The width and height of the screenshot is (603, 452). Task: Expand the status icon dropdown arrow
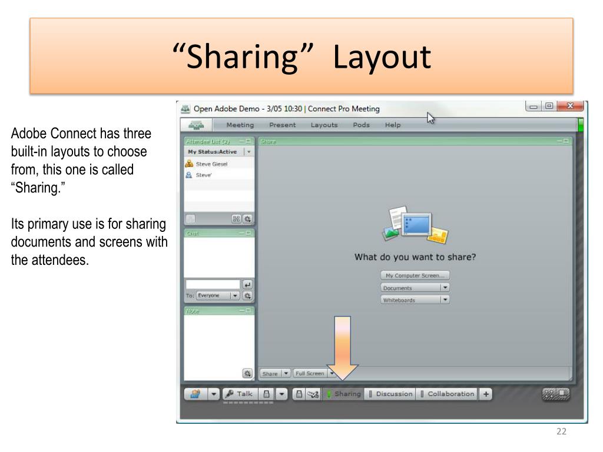click(x=214, y=394)
